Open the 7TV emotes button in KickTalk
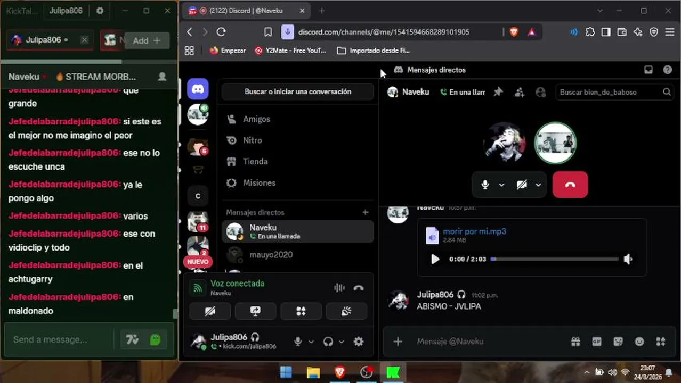681x383 pixels. (x=132, y=339)
